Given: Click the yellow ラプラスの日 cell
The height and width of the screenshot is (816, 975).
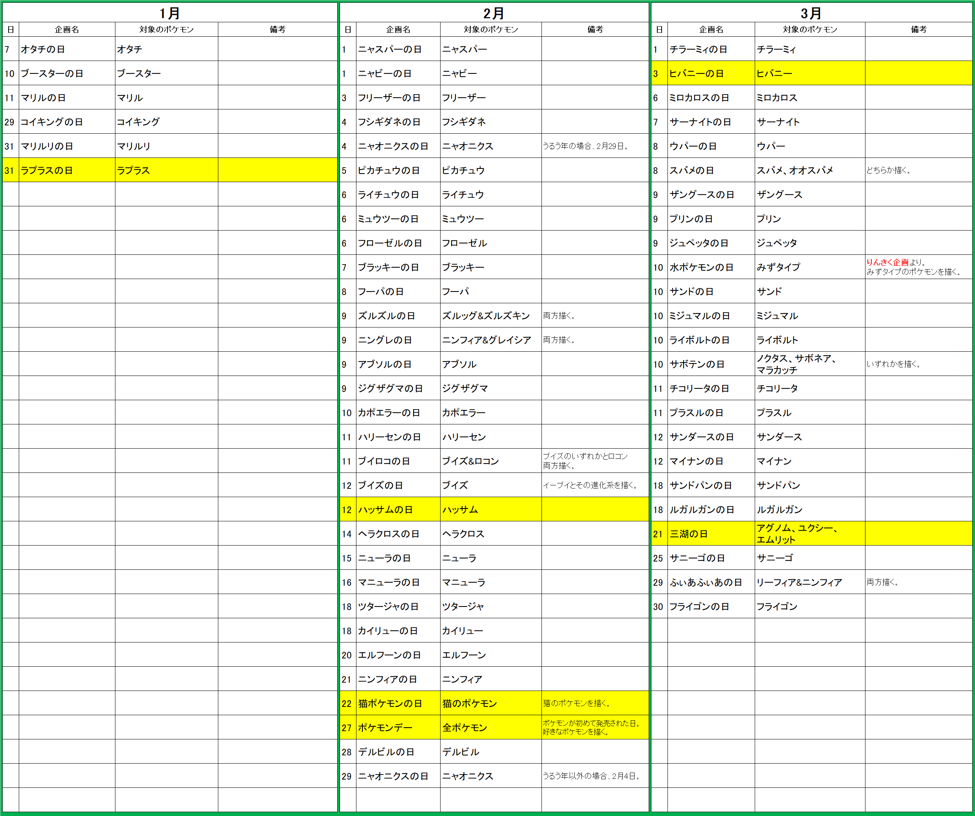Looking at the screenshot, I should click(x=47, y=170).
